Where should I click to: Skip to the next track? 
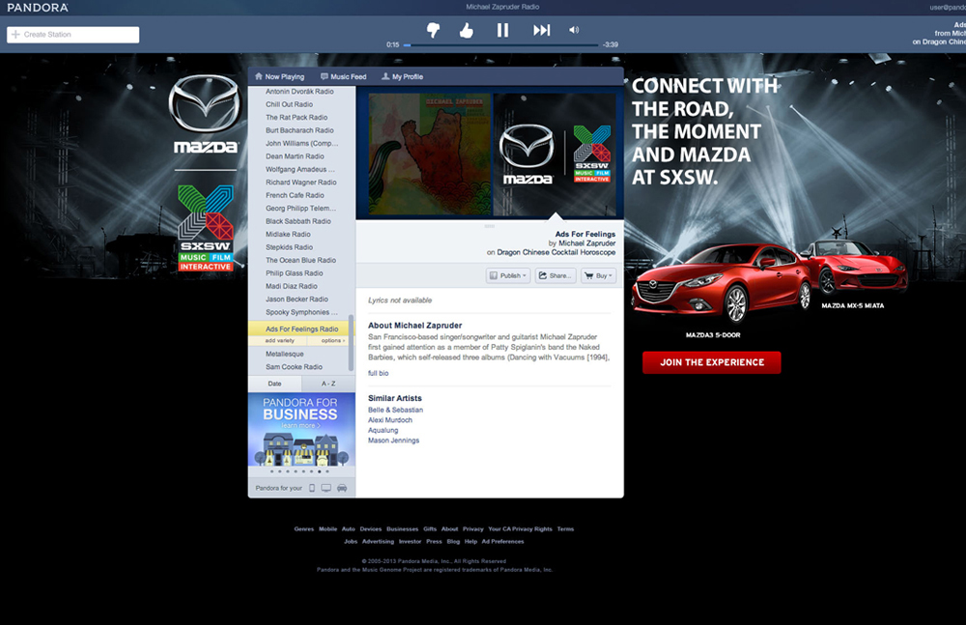(x=541, y=30)
